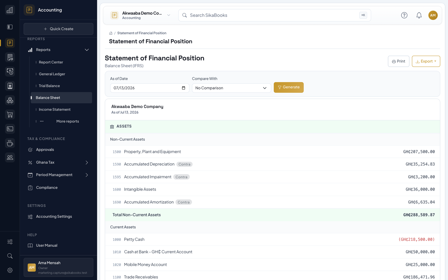Image resolution: width=448 pixels, height=280 pixels.
Task: Collapse the Reports section chevron
Action: click(87, 50)
